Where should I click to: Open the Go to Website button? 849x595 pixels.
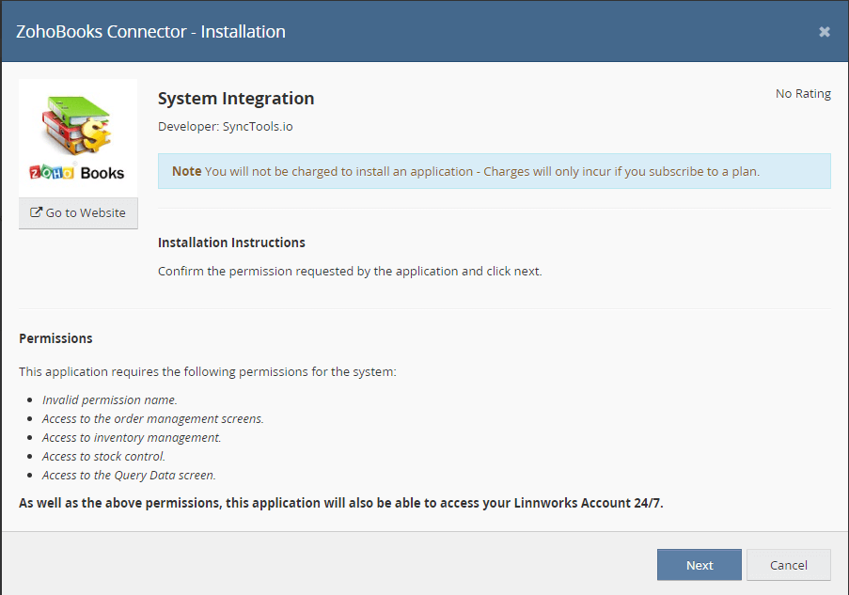click(78, 212)
